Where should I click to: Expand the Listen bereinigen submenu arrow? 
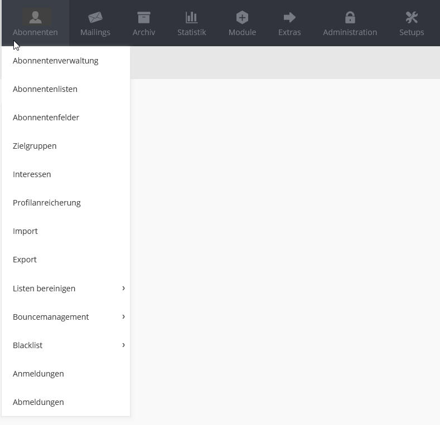tap(123, 288)
